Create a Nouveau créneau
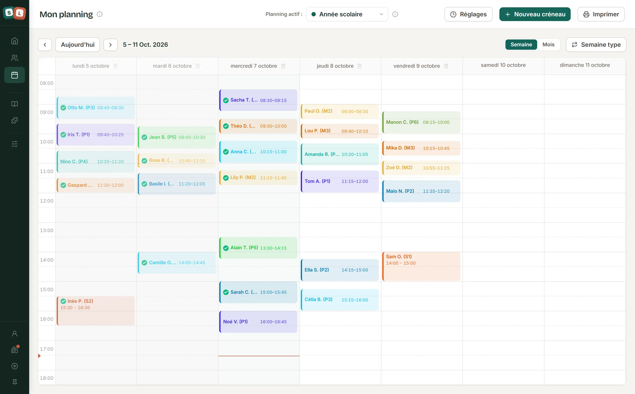 (x=535, y=14)
